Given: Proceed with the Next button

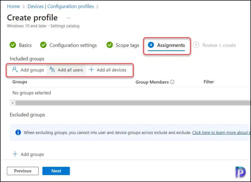Looking at the screenshot, I should 56,171.
